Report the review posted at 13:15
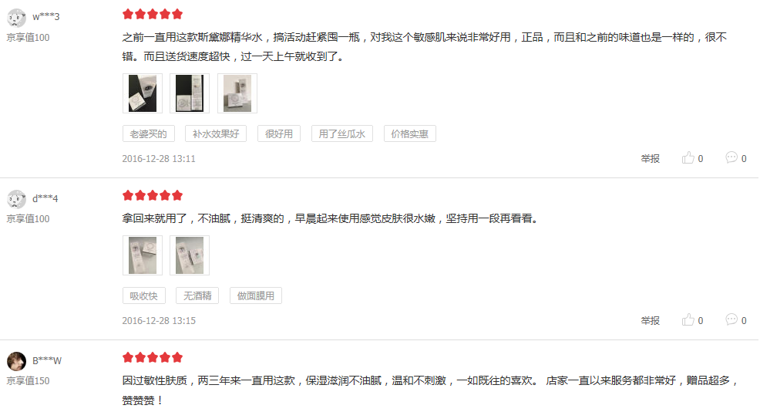The height and width of the screenshot is (412, 760). coord(650,321)
